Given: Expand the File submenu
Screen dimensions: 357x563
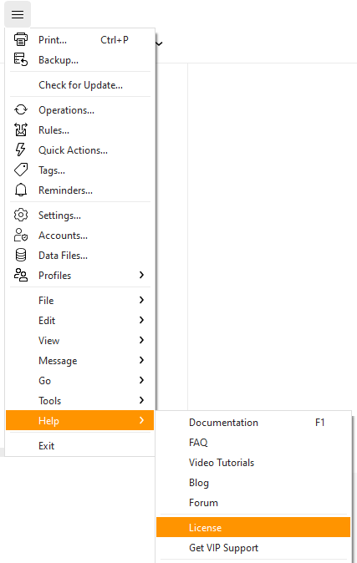Looking at the screenshot, I should tap(79, 300).
